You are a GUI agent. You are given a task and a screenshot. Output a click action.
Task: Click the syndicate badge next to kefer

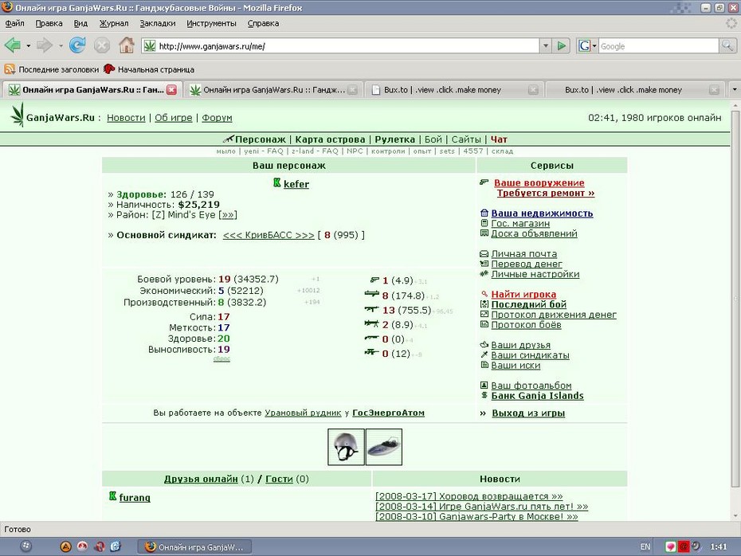pos(277,182)
